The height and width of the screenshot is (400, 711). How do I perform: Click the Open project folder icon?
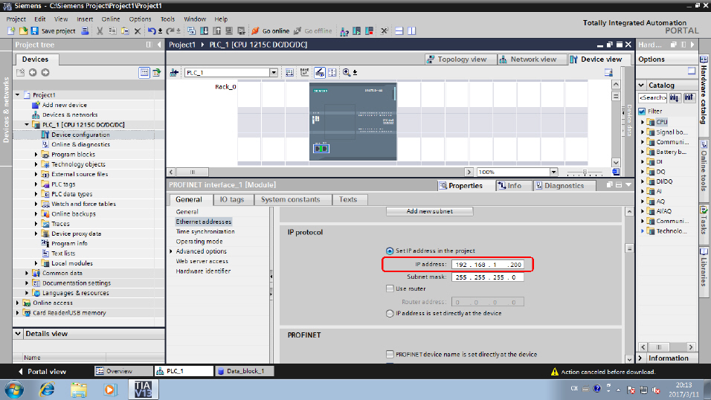coord(23,30)
